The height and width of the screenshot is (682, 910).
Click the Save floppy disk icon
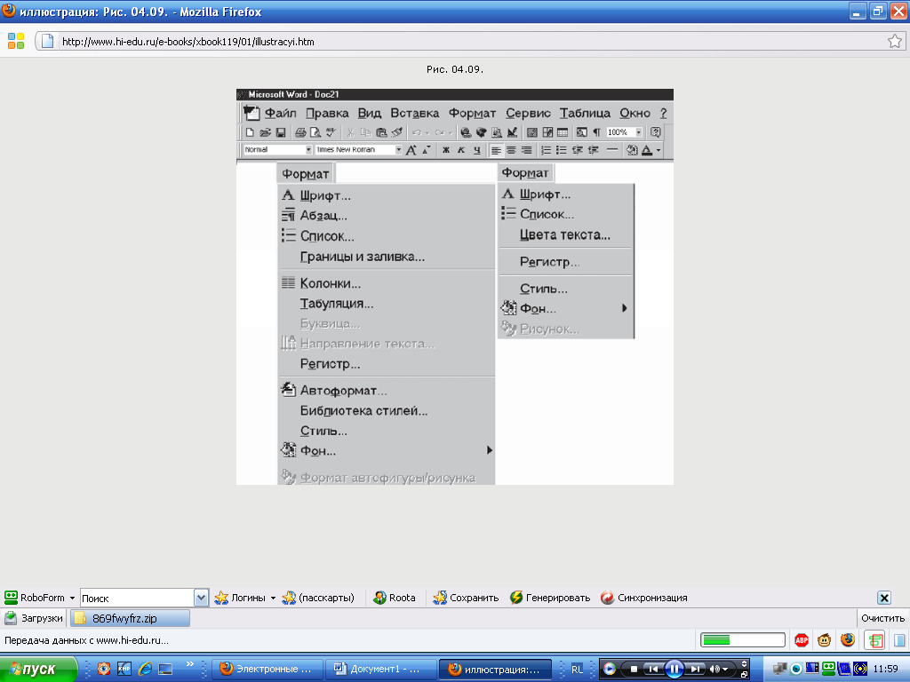[x=280, y=132]
